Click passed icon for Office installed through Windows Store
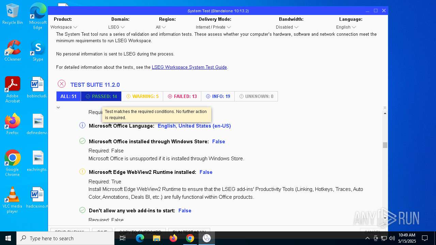The width and height of the screenshot is (436, 245). tap(82, 141)
